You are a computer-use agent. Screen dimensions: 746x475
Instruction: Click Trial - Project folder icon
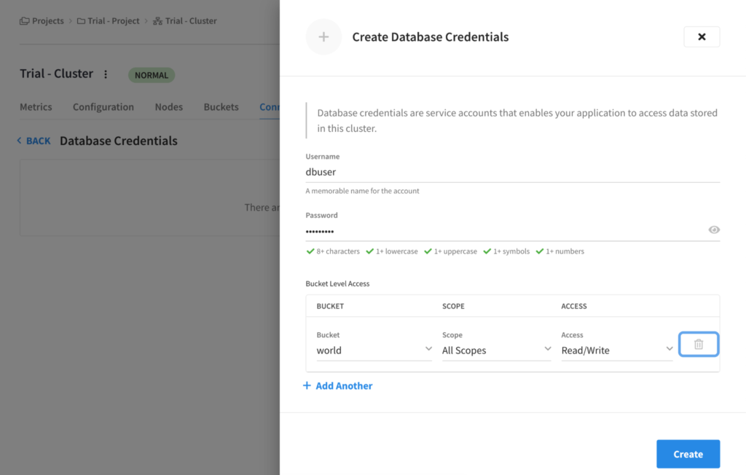point(81,21)
